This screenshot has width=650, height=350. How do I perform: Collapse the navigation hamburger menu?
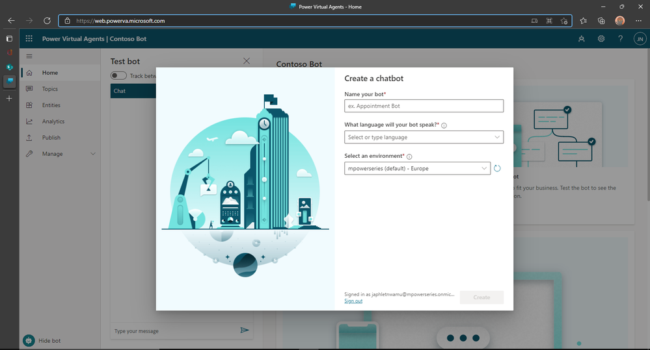click(29, 56)
